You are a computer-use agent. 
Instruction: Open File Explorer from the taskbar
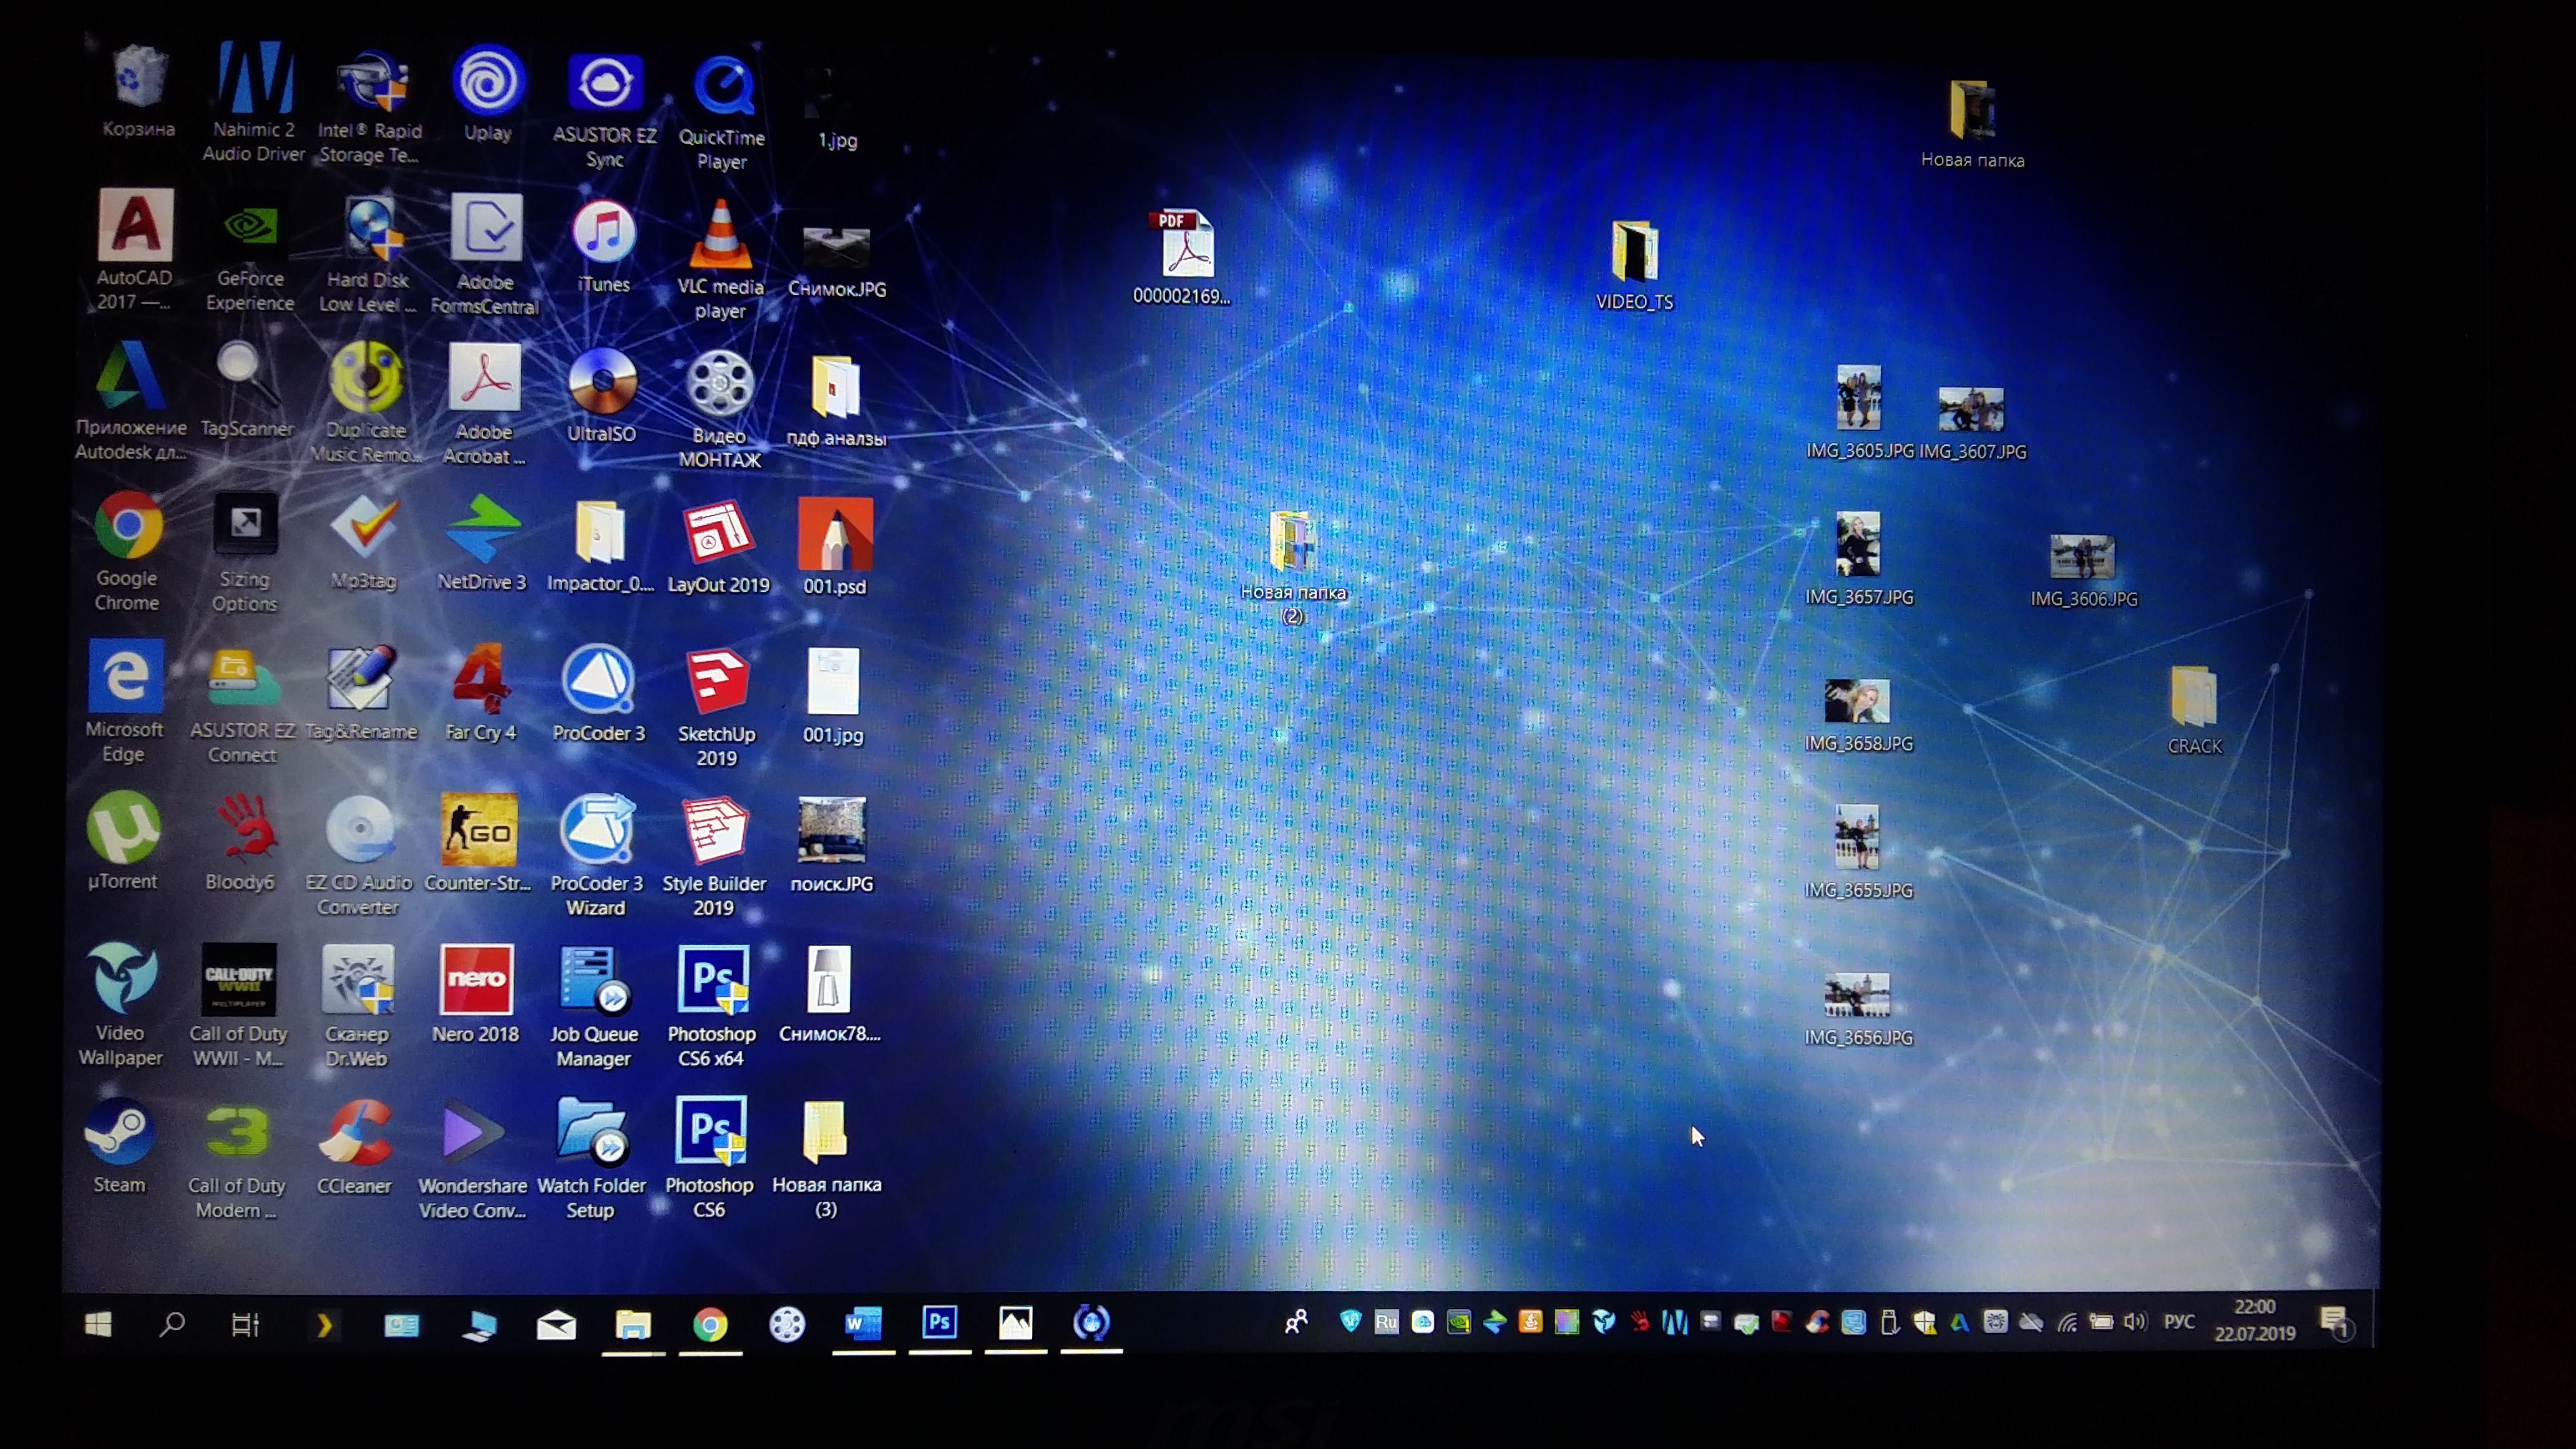click(633, 1324)
